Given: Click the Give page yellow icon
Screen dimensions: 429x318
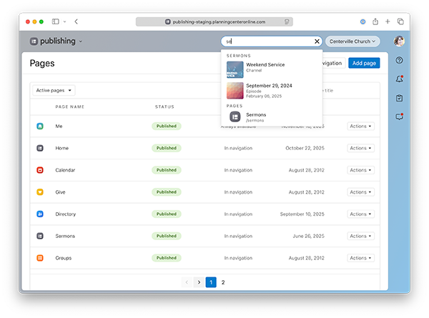Looking at the screenshot, I should click(40, 192).
